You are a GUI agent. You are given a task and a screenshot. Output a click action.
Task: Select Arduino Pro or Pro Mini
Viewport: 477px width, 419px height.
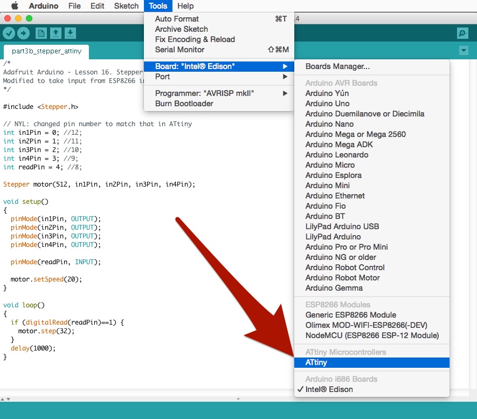pos(372,247)
